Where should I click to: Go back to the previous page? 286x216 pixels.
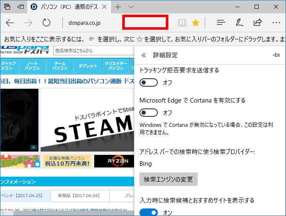click(10, 23)
